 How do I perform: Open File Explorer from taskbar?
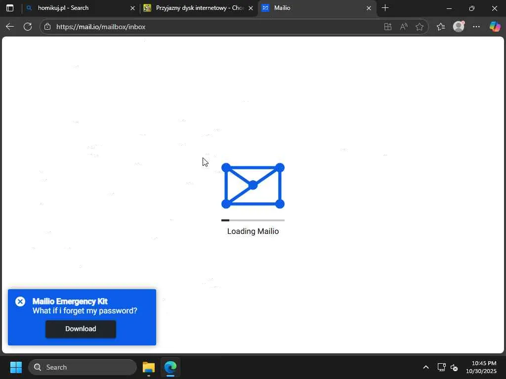click(149, 367)
